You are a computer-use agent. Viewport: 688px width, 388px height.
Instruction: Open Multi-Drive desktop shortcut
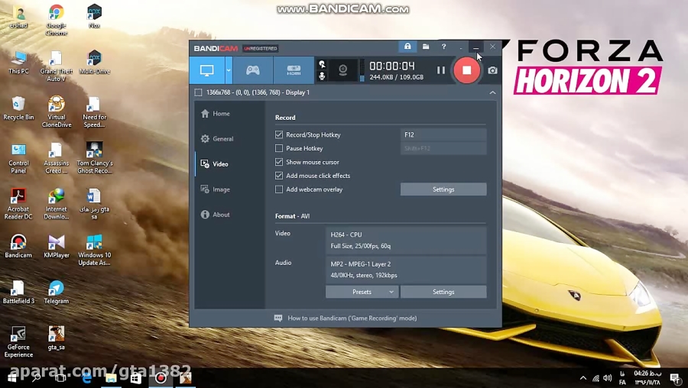click(94, 62)
